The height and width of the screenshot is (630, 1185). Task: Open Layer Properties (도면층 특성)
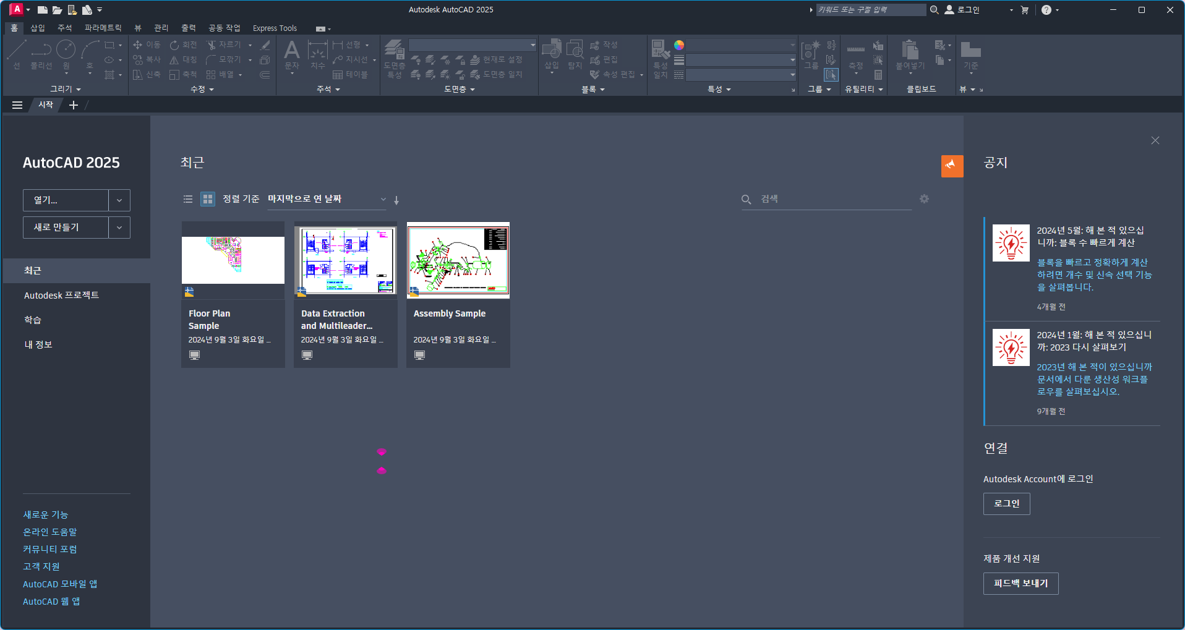[x=395, y=59]
